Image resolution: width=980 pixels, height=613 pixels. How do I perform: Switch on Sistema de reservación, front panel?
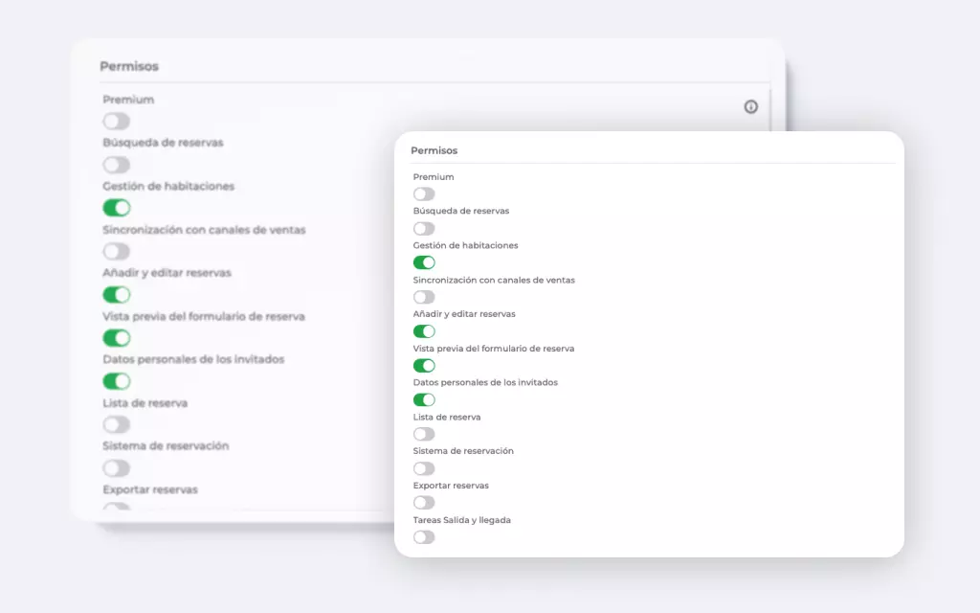tap(424, 468)
